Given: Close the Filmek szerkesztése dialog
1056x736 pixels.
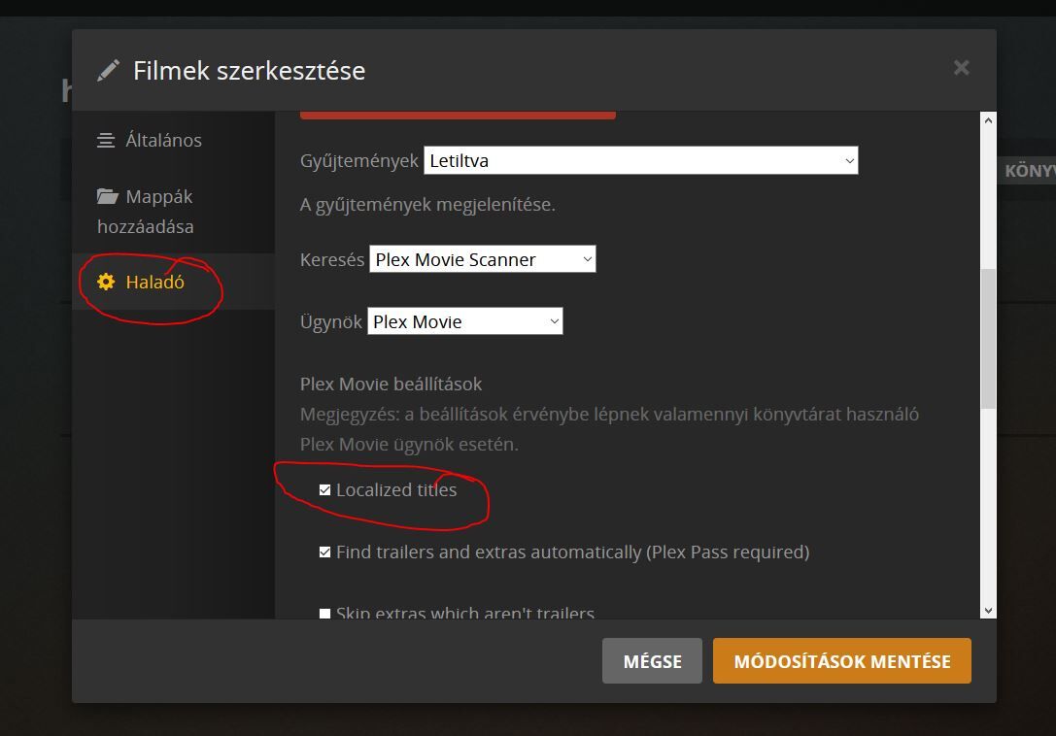Looking at the screenshot, I should [x=961, y=67].
